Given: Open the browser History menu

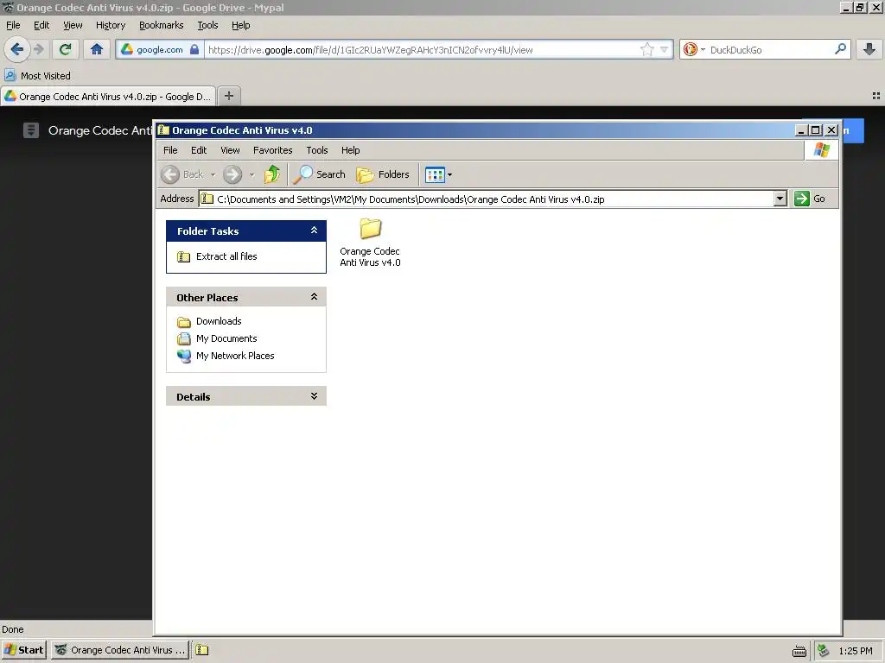Looking at the screenshot, I should tap(111, 25).
